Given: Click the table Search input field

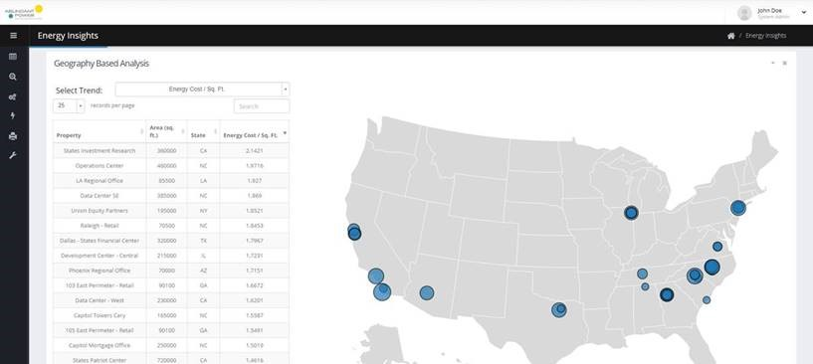Looking at the screenshot, I should [262, 106].
